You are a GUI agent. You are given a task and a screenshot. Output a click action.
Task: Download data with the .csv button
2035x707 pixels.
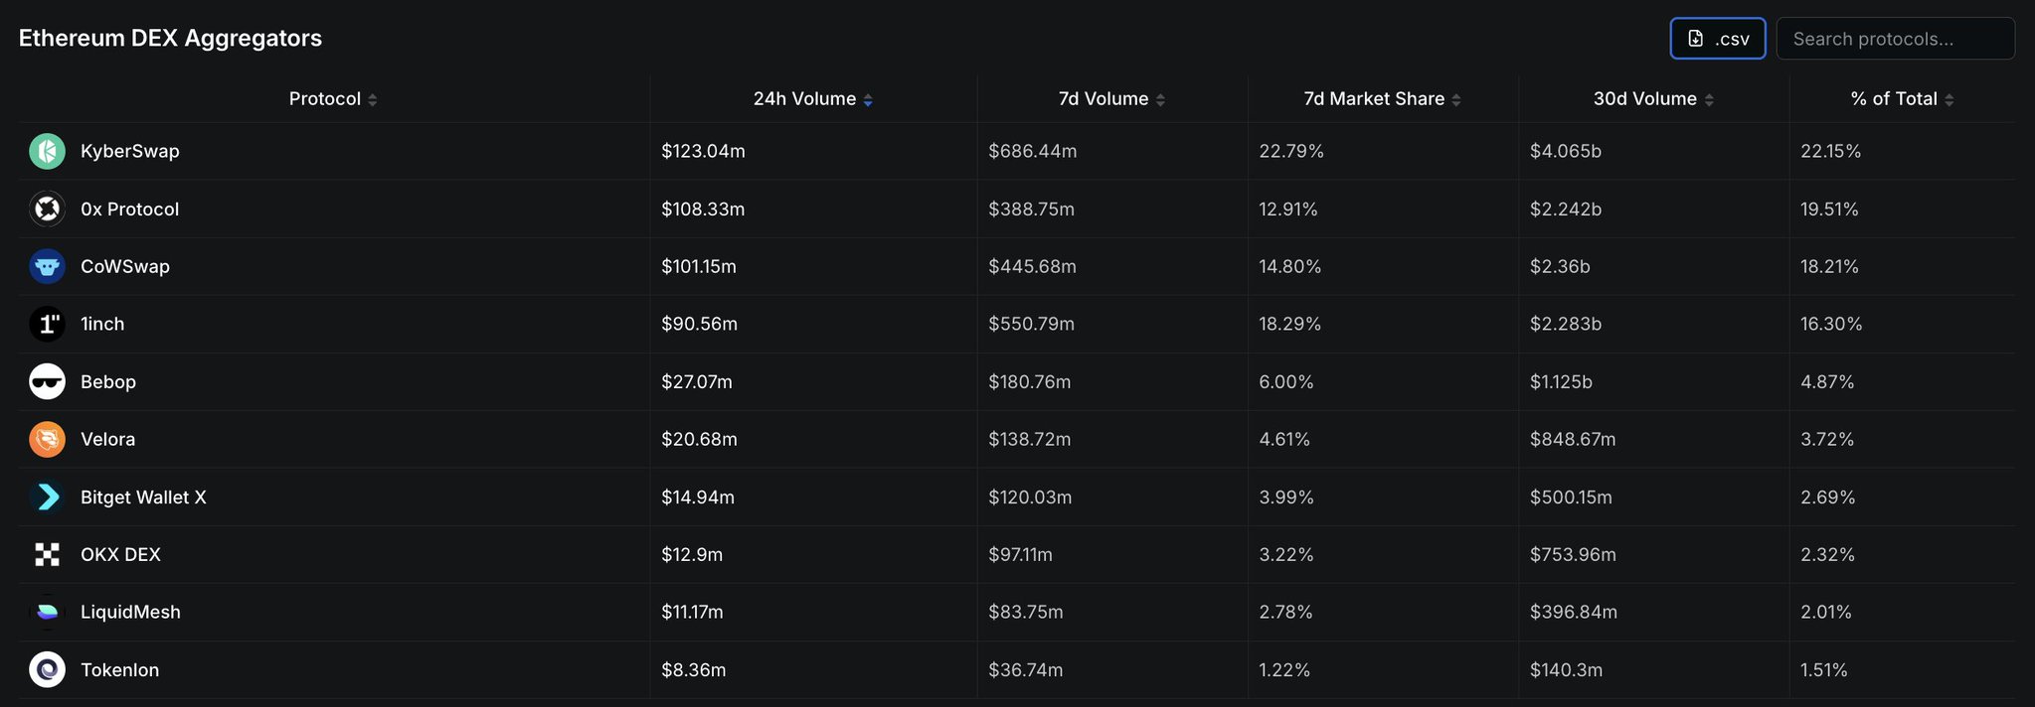coord(1718,39)
